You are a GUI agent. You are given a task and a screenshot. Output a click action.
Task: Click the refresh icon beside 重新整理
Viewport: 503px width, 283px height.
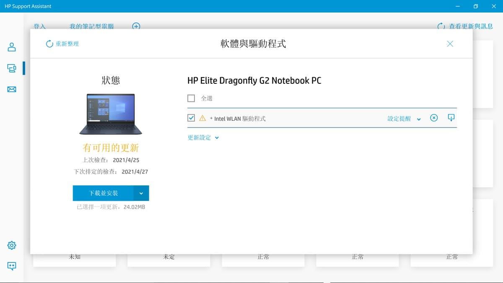point(49,44)
